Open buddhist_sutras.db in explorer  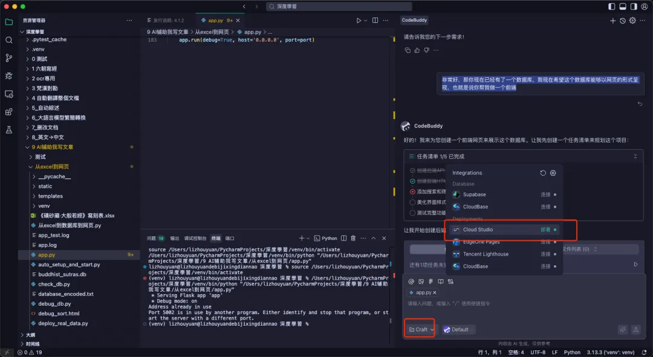(x=62, y=275)
